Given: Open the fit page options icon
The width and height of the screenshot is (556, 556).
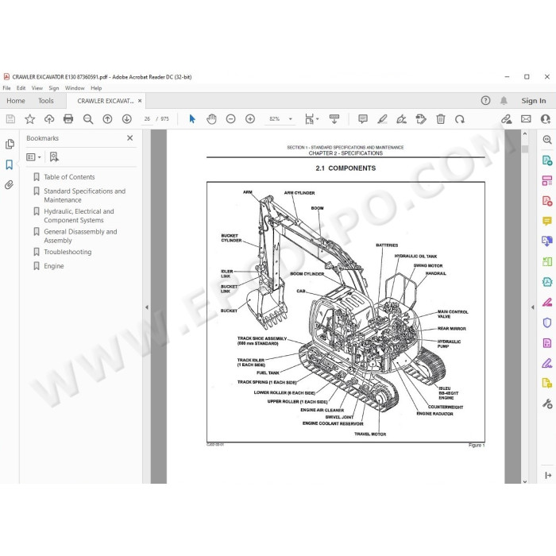Looking at the screenshot, I should tap(311, 119).
